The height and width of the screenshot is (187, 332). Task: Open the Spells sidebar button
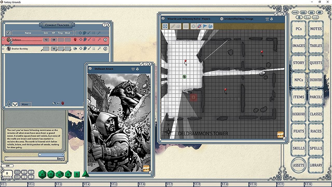pos(316,148)
